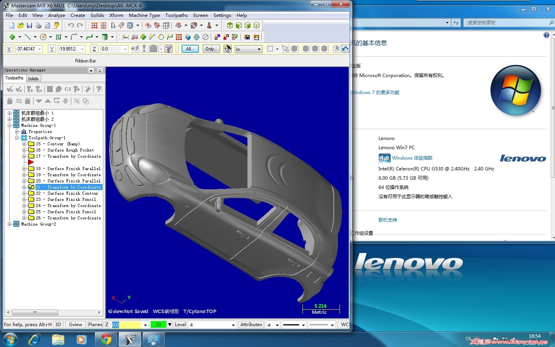Click the first green cube view icon
The height and width of the screenshot is (347, 555).
(x=230, y=25)
